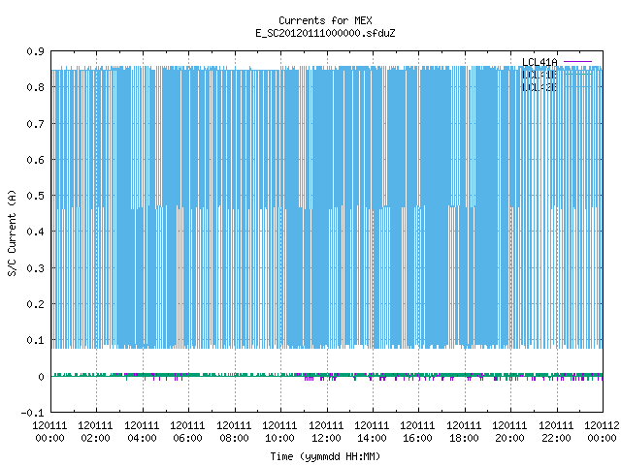Click the '120111 16:00' x-axis tick label
Viewport: 621px width, 465px height.
click(x=418, y=432)
